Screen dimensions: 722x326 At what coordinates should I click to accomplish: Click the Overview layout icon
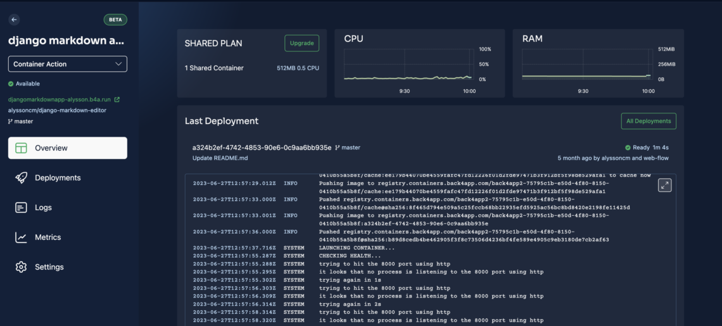[x=21, y=147]
